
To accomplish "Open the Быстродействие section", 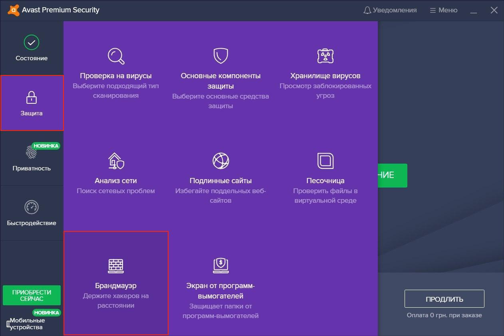I will click(x=32, y=213).
